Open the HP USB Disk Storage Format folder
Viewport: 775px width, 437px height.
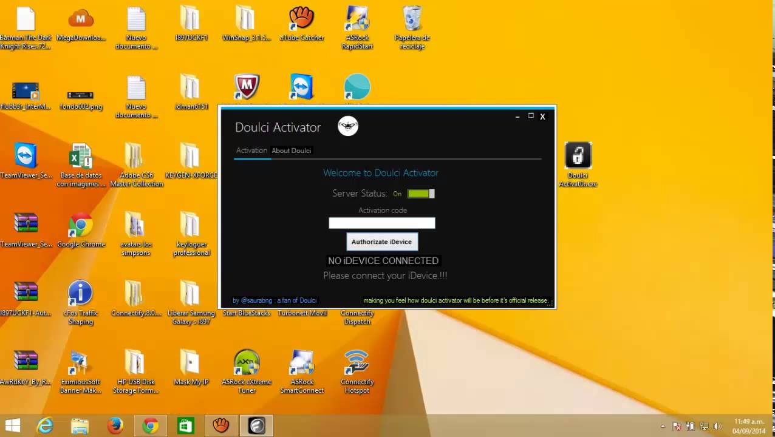pyautogui.click(x=136, y=372)
